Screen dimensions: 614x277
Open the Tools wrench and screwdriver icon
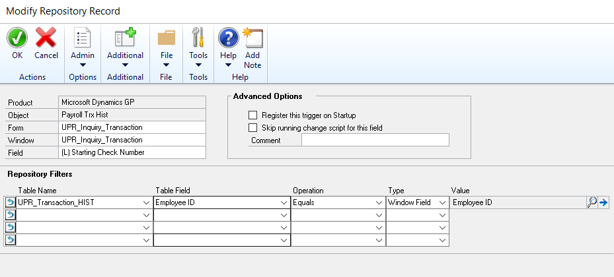click(198, 38)
